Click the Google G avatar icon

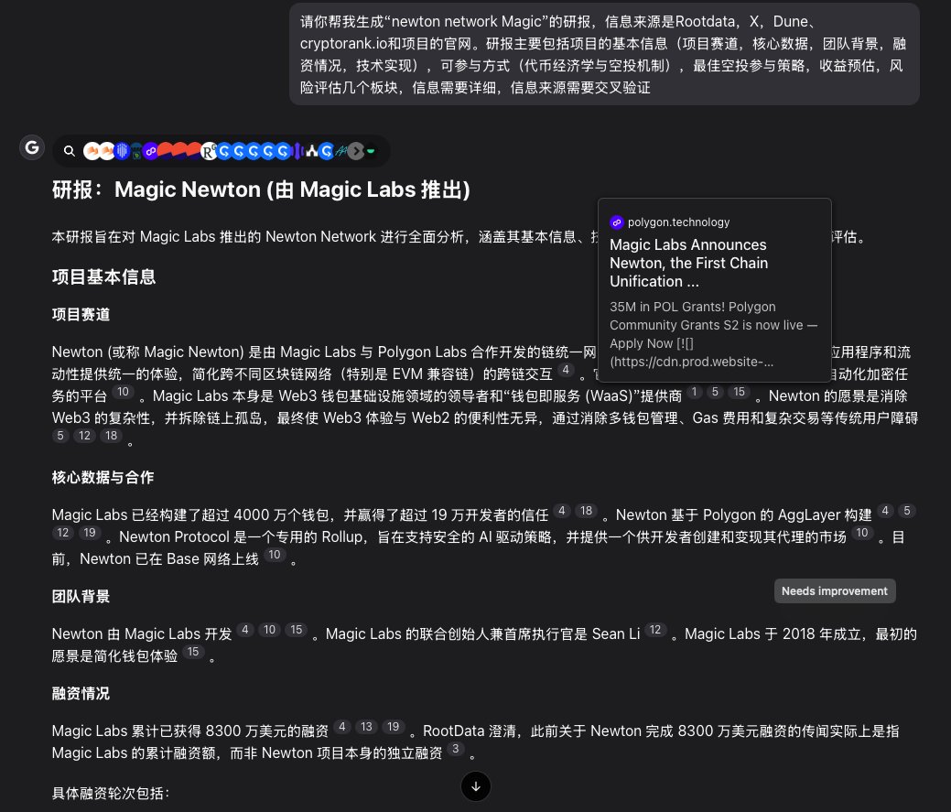32,146
